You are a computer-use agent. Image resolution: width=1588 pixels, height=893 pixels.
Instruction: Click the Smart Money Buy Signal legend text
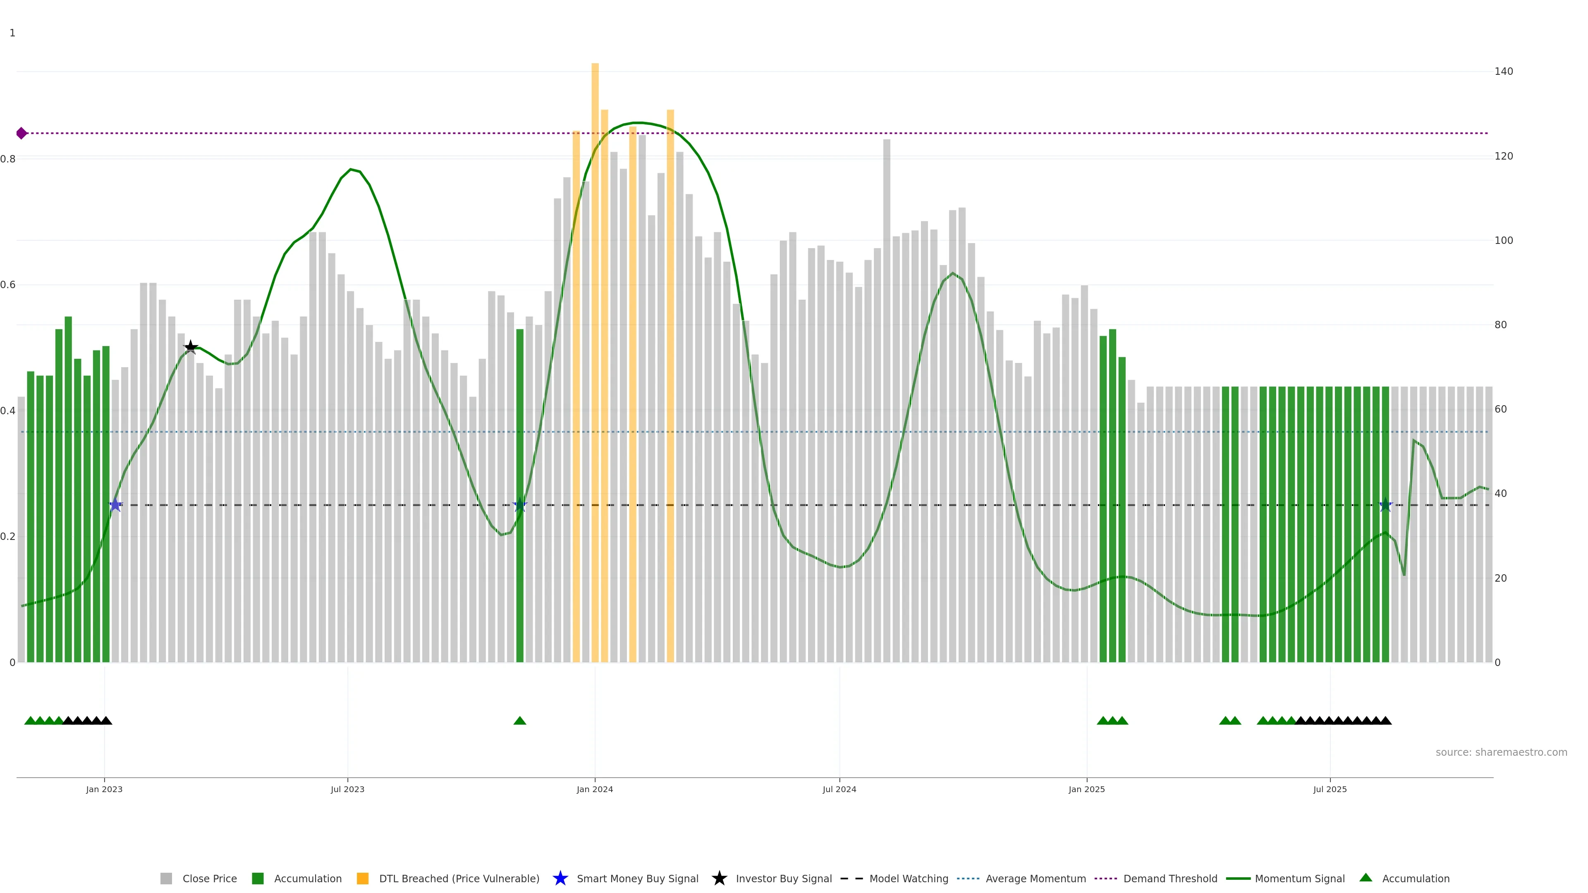point(637,878)
